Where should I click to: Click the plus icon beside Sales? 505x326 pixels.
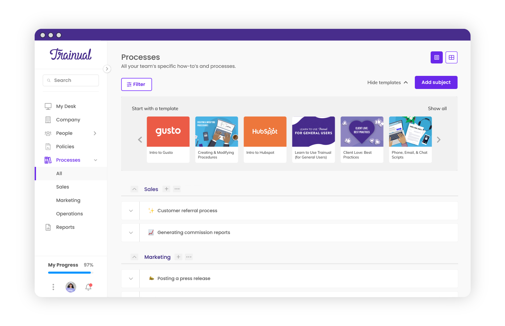166,189
